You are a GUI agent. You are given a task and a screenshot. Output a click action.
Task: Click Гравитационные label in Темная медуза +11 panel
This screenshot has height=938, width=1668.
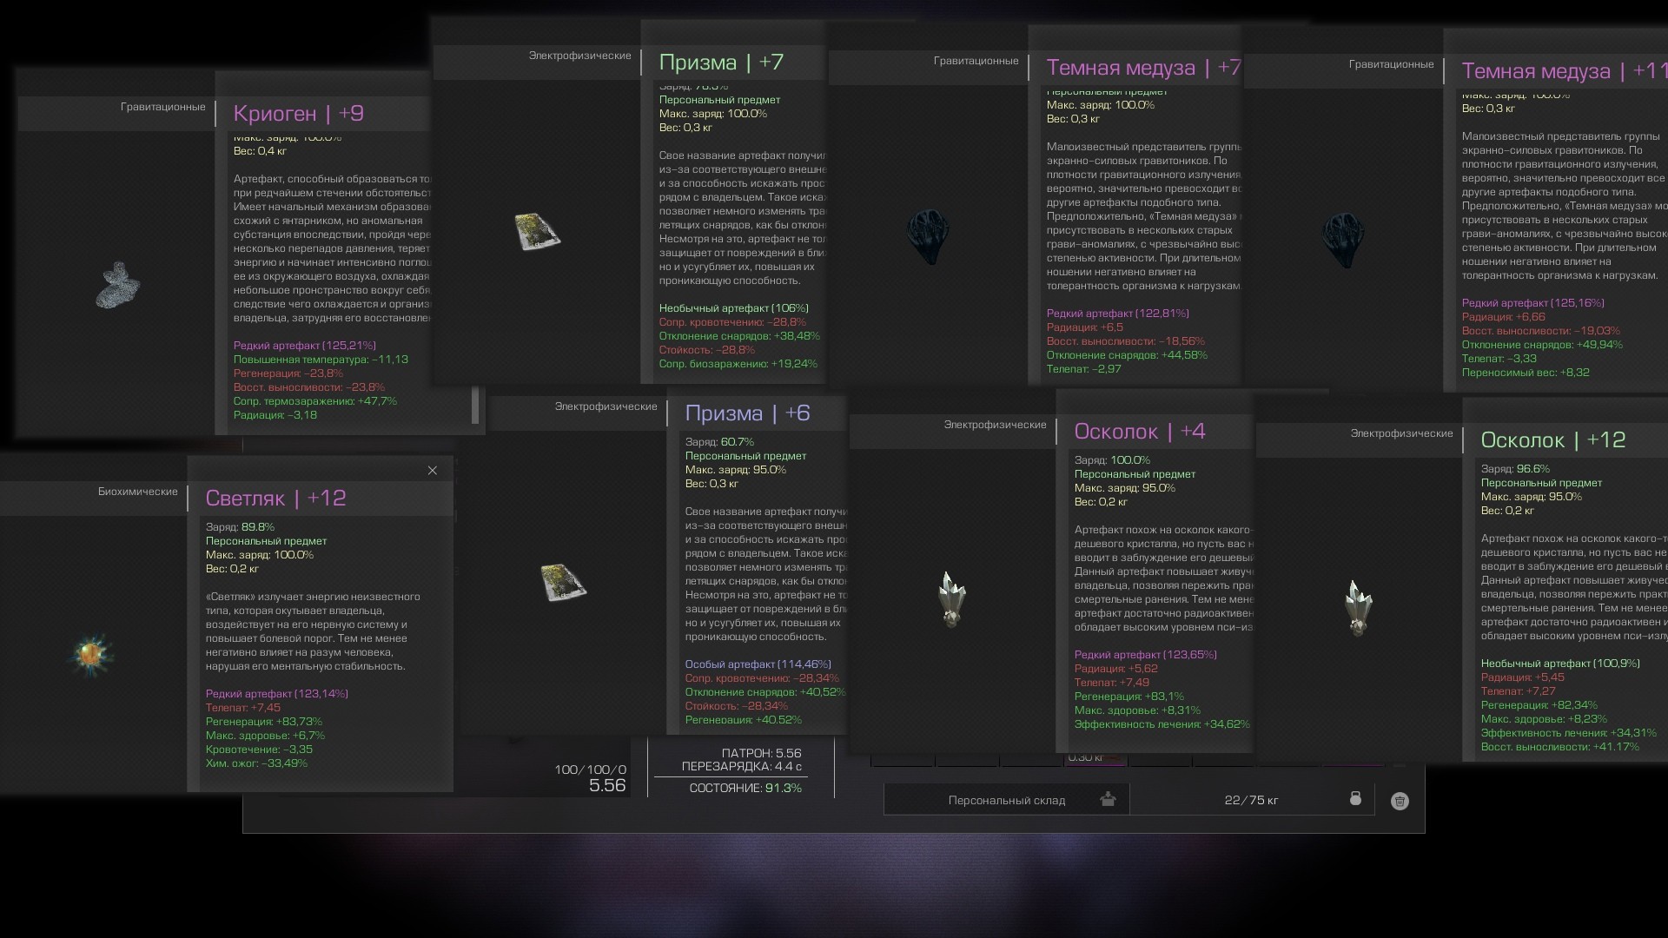(1392, 64)
